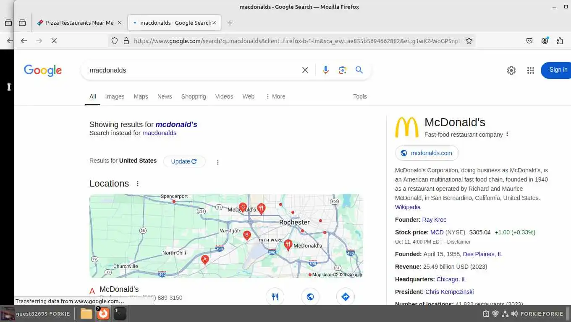Switch to the Videos tab

point(224,96)
